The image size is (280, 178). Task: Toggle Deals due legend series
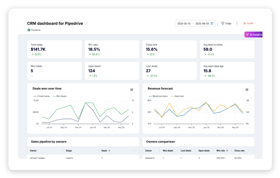[x=177, y=96]
